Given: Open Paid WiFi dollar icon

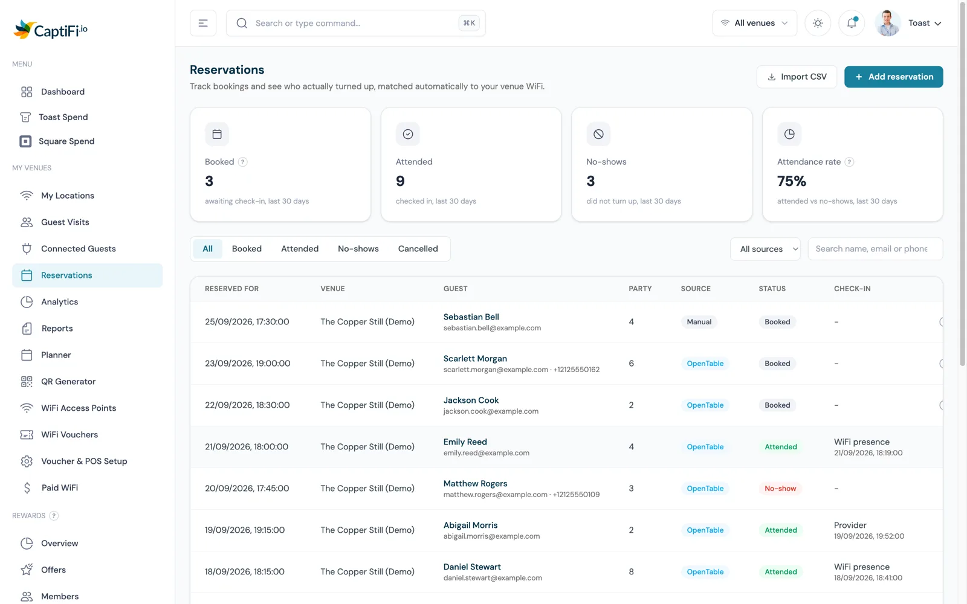Looking at the screenshot, I should coord(27,488).
